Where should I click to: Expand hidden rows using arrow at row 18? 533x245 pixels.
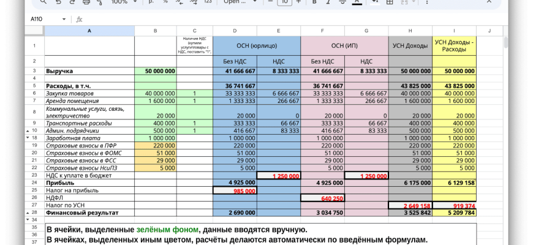26,138
